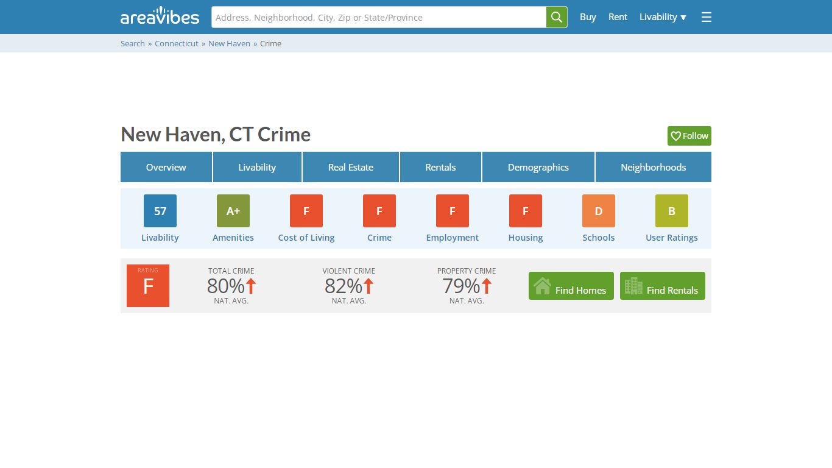Screen dimensions: 832x468
Task: Go to Search breadcrumb link
Action: (x=133, y=43)
